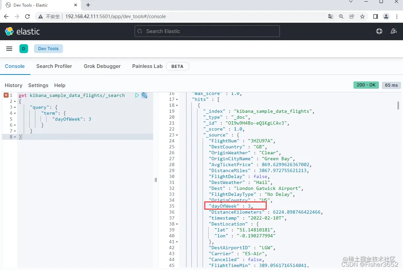Screen dimensions: 403x270
Task: Fold the closing arrow on editor line 8
Action: [15, 137]
